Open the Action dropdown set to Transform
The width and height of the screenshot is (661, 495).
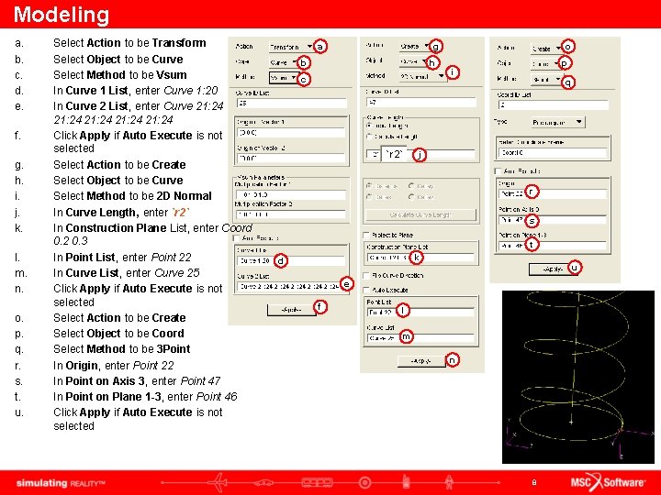(x=291, y=47)
